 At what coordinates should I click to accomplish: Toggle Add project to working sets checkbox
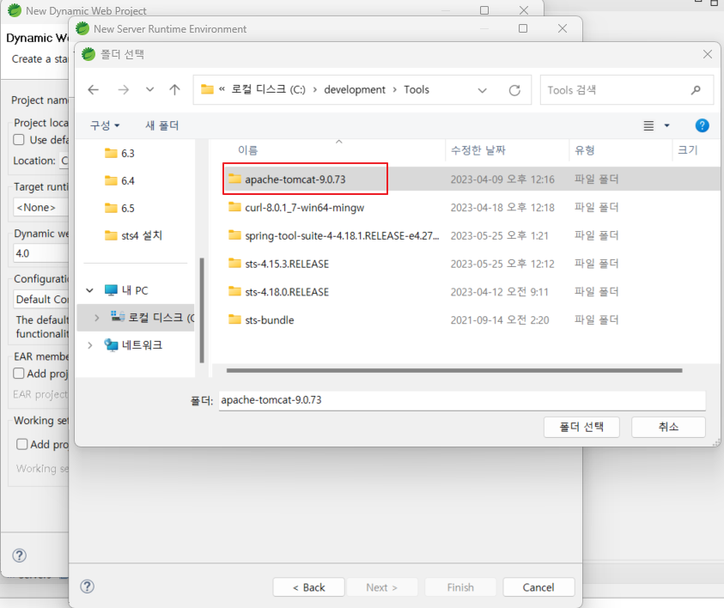click(21, 444)
